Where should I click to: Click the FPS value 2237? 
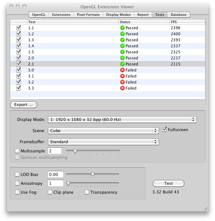click(x=176, y=58)
